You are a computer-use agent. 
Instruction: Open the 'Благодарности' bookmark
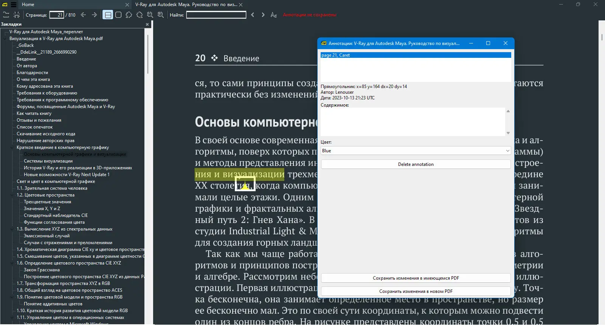pyautogui.click(x=33, y=73)
